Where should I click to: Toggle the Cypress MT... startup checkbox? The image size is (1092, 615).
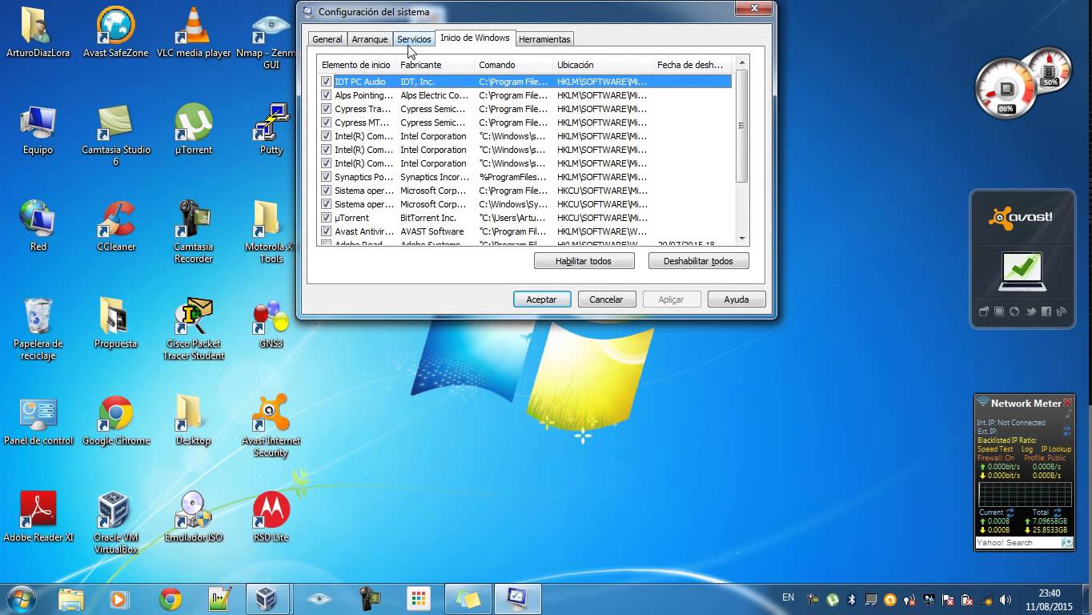point(326,123)
